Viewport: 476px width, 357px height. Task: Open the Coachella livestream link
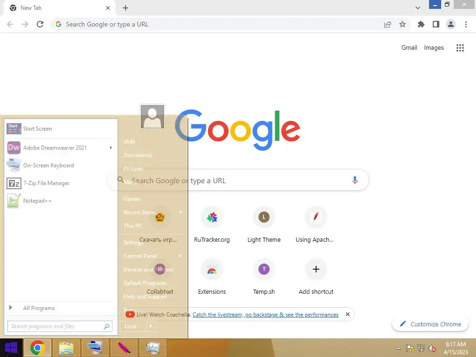click(265, 315)
